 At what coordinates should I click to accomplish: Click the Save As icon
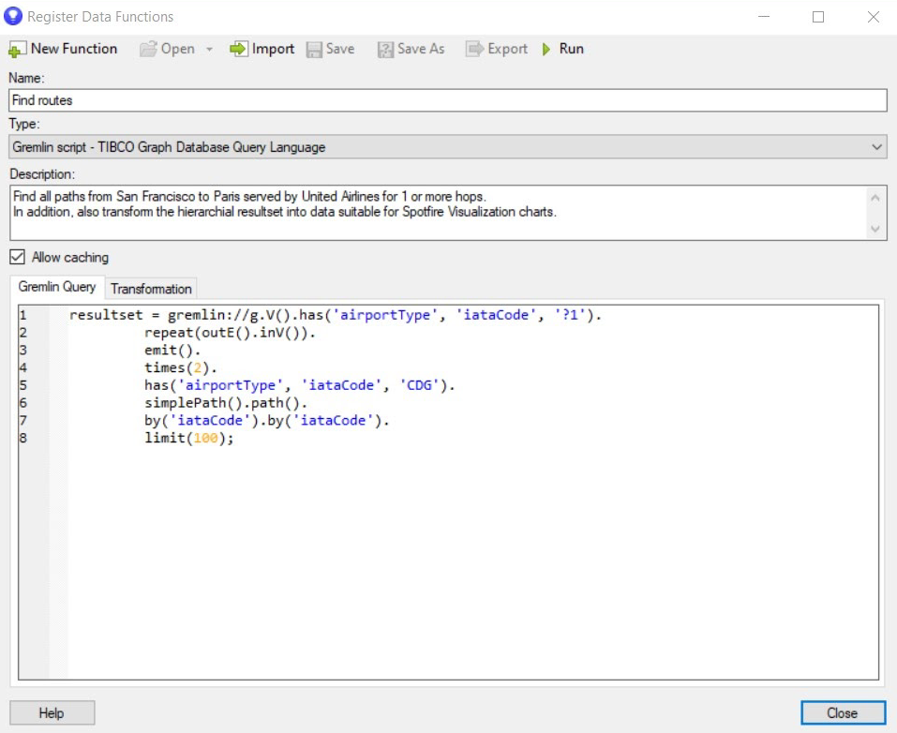(385, 50)
